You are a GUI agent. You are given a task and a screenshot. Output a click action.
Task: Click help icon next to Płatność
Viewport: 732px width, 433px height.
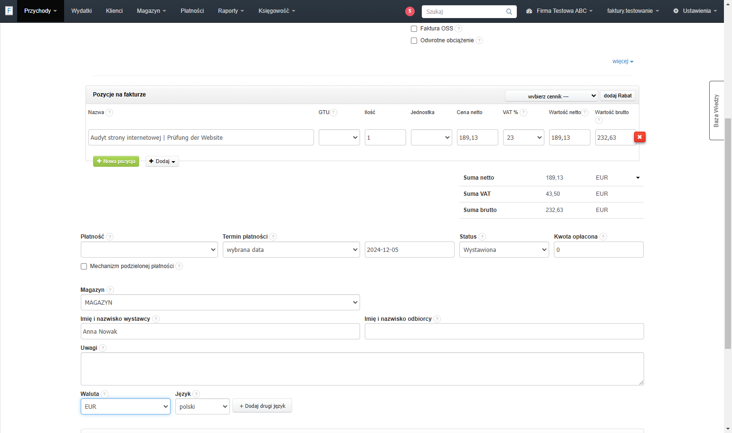coord(110,237)
